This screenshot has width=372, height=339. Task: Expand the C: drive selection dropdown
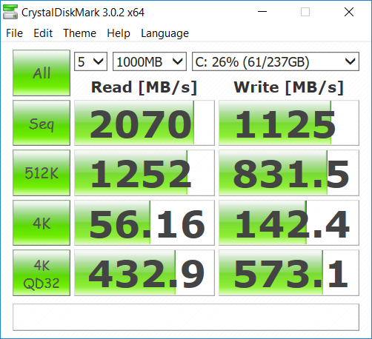(276, 61)
